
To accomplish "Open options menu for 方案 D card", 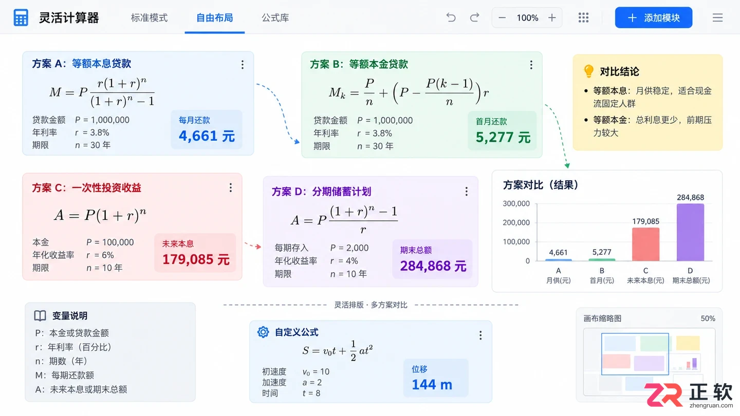I will pyautogui.click(x=467, y=191).
